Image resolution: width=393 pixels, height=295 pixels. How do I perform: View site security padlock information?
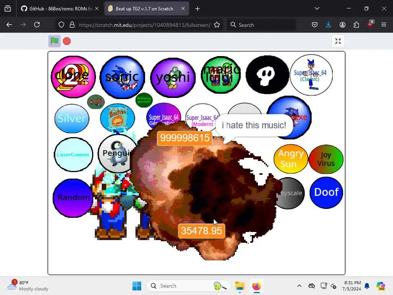point(72,25)
